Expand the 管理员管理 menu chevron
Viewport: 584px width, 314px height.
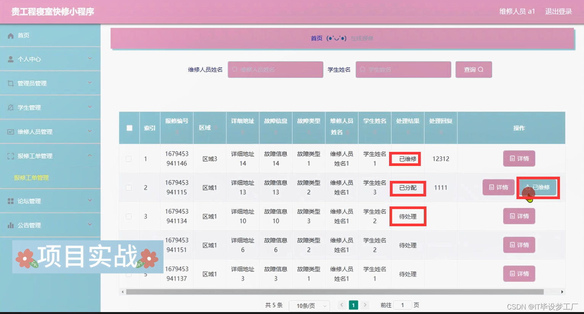[x=90, y=82]
